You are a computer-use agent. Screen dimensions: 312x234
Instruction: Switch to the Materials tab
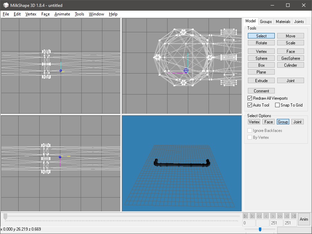click(x=283, y=22)
